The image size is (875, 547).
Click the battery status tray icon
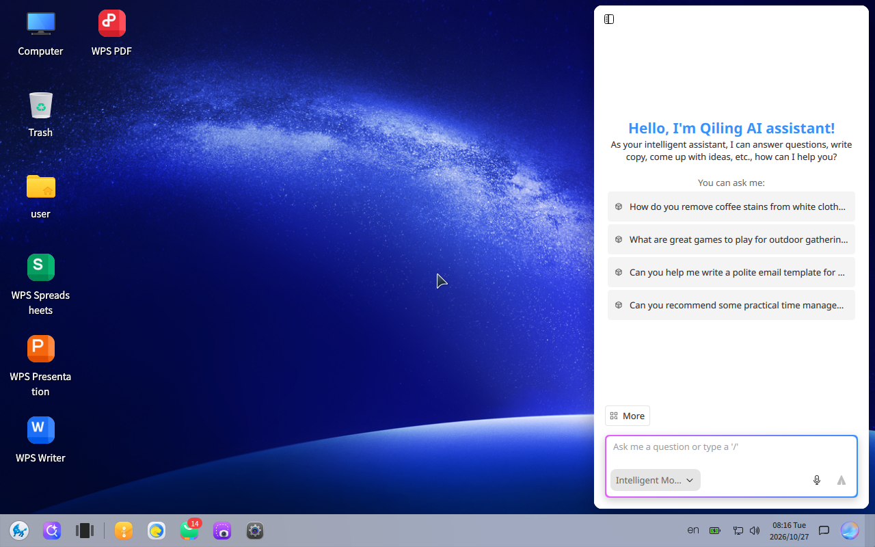click(x=715, y=531)
